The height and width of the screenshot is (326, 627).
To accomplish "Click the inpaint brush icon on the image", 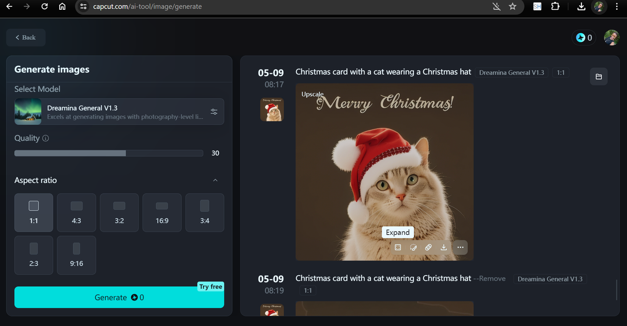I will point(413,247).
